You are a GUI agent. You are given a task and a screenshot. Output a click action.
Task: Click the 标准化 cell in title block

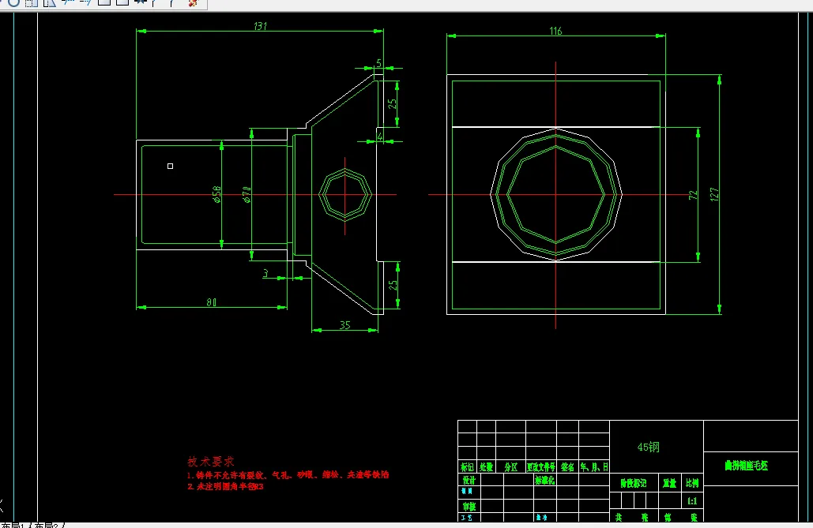(544, 481)
